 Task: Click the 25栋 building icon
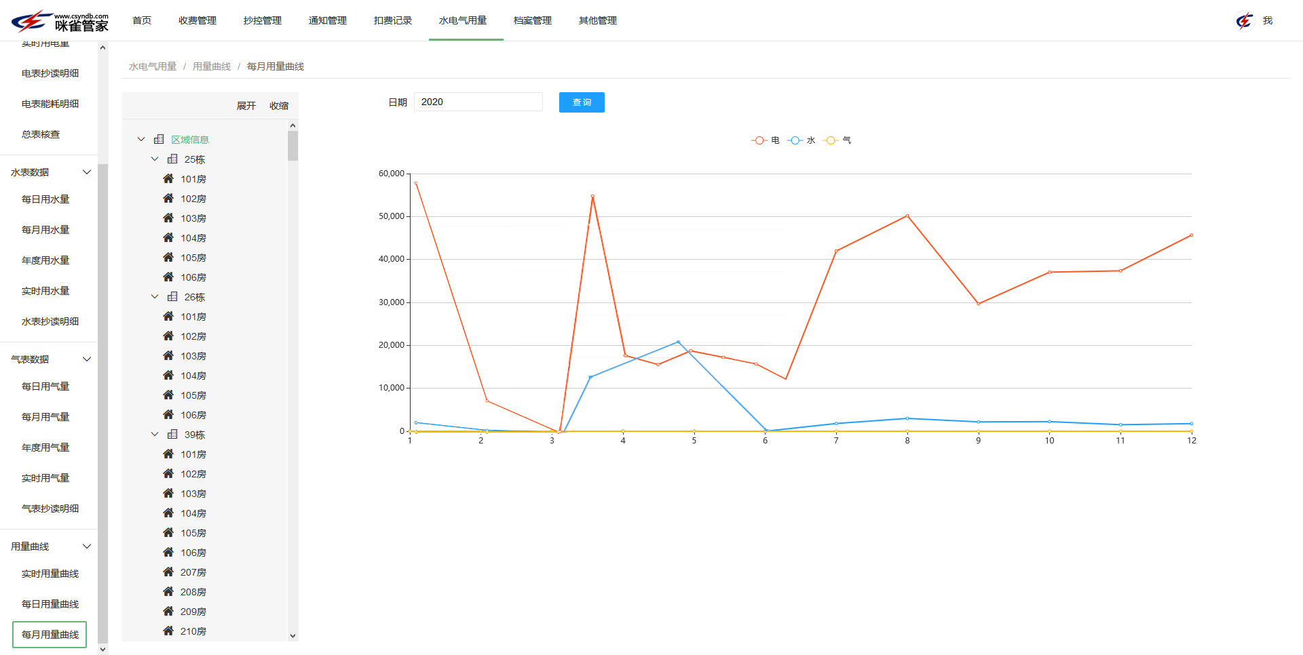pos(172,159)
